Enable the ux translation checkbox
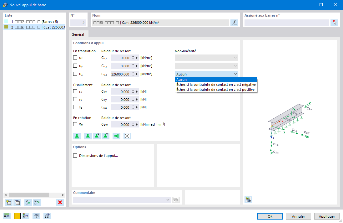 [75, 58]
